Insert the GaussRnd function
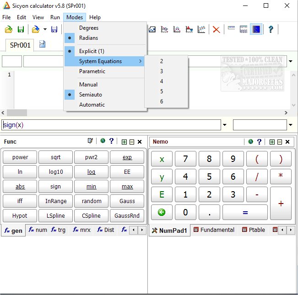 point(127,216)
